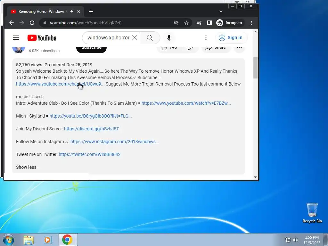Open more actions ellipsis button

coord(239,49)
